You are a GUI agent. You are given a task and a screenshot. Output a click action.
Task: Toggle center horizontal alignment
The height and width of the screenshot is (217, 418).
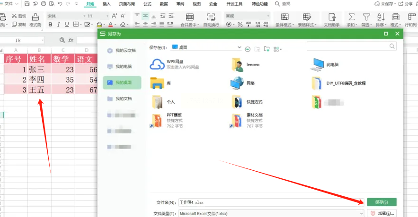click(145, 25)
